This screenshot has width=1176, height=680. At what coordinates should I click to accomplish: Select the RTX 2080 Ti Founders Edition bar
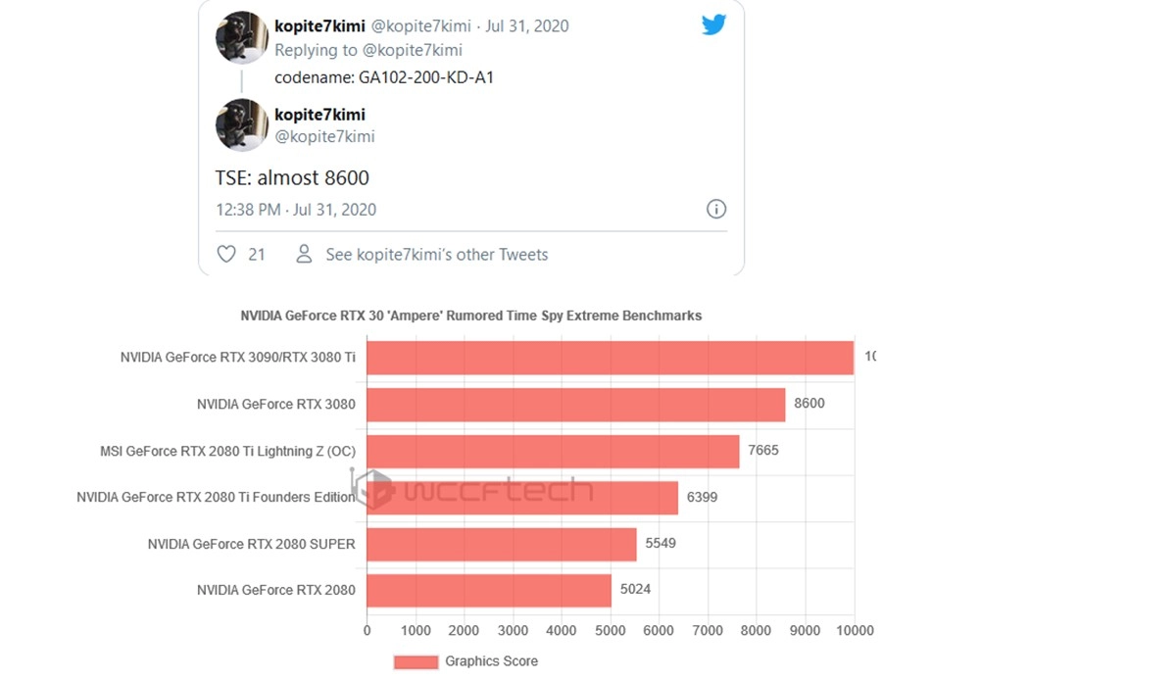[x=522, y=498]
